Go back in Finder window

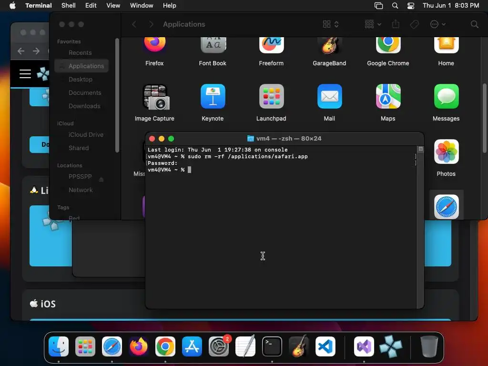click(134, 24)
